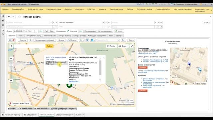
Task: Click dark blue pin on mini map
Action: (189, 64)
